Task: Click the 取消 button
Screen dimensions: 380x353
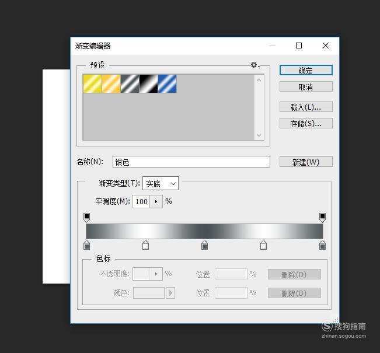Action: pos(306,86)
